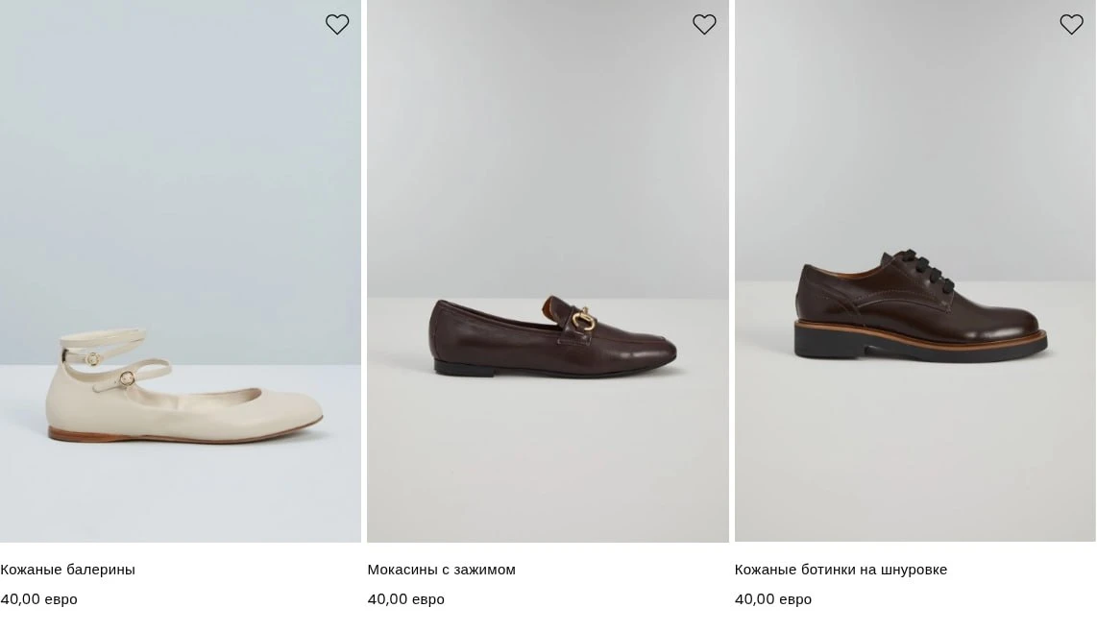Tap the heart on the lace-up boots card
The height and width of the screenshot is (632, 1097).
tap(1071, 25)
